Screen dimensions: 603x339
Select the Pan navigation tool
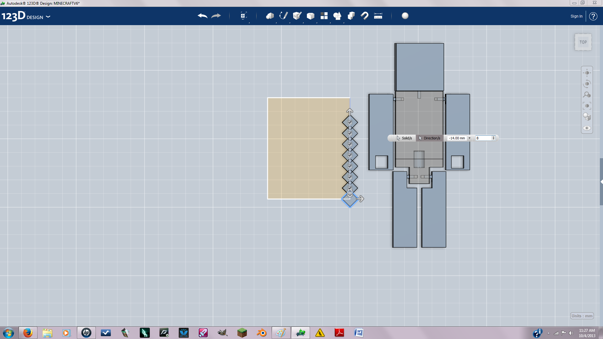click(x=587, y=73)
